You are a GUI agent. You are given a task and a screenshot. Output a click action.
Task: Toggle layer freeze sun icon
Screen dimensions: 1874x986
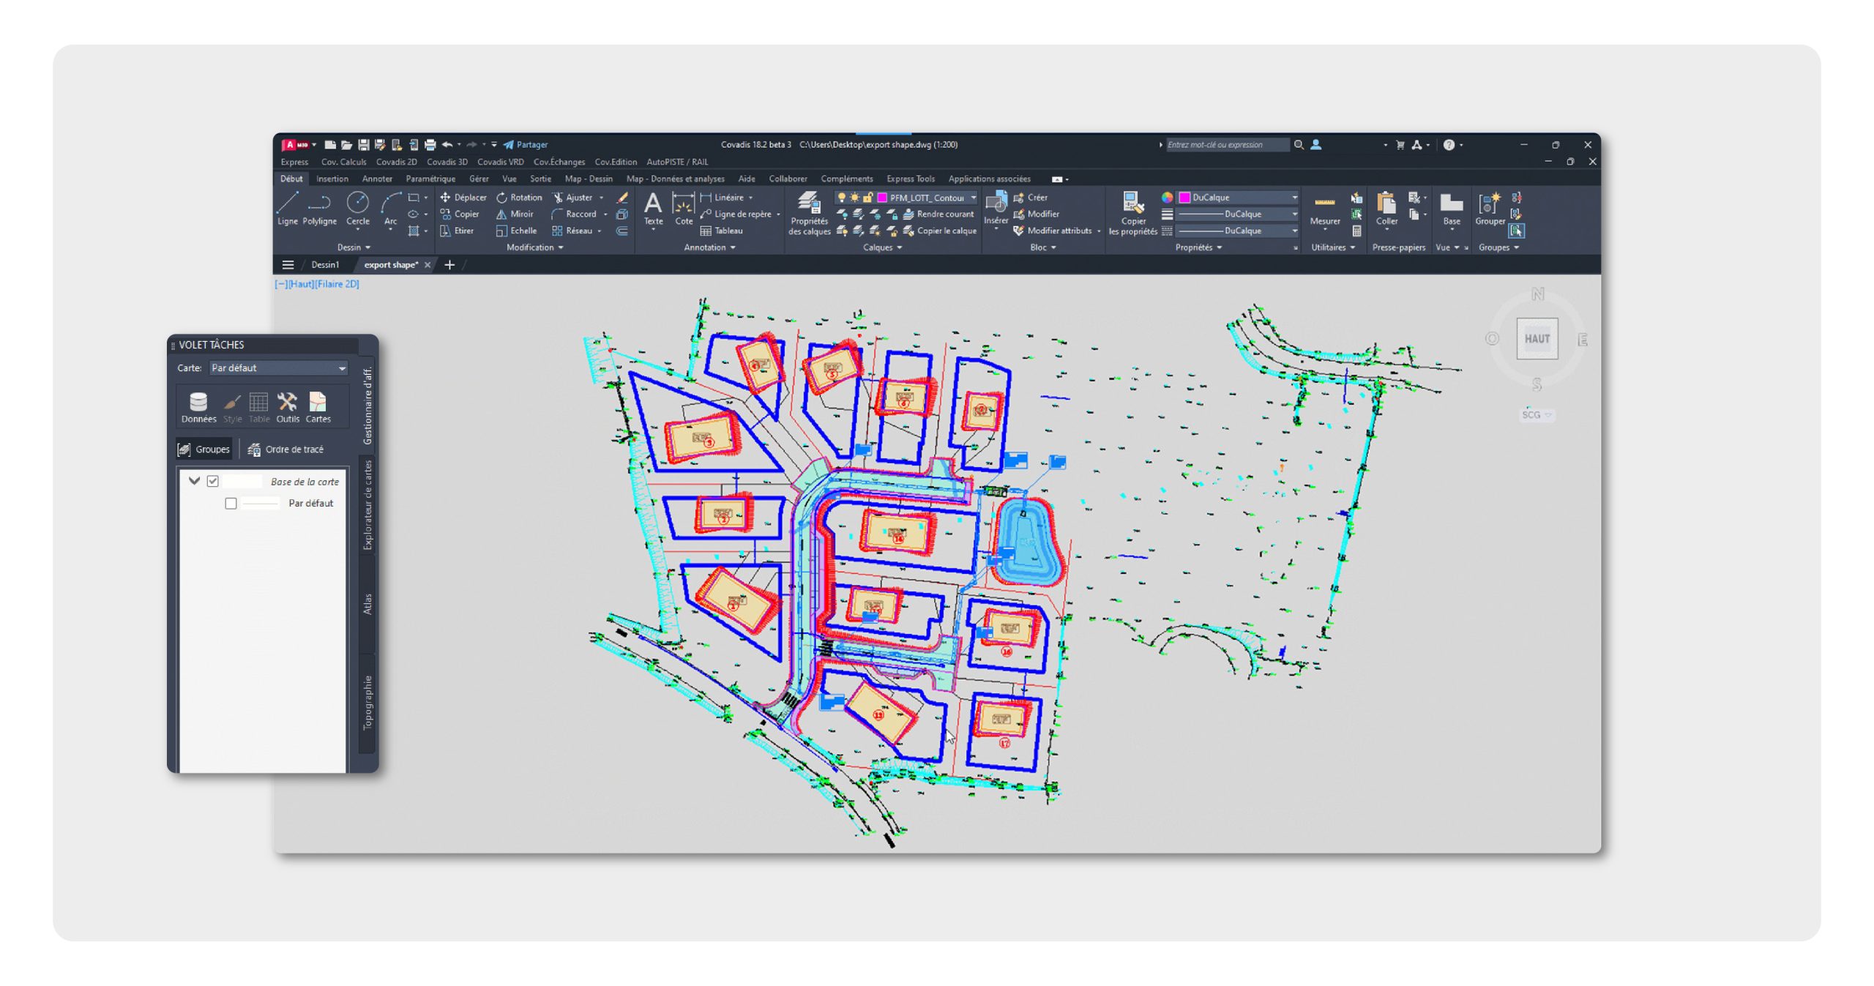pos(854,198)
